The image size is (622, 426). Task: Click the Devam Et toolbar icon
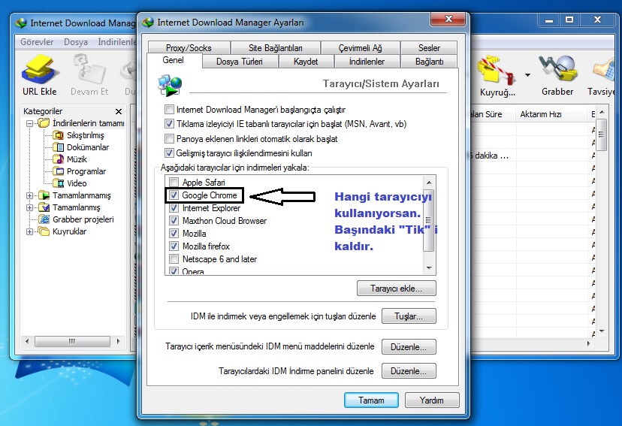[x=89, y=70]
